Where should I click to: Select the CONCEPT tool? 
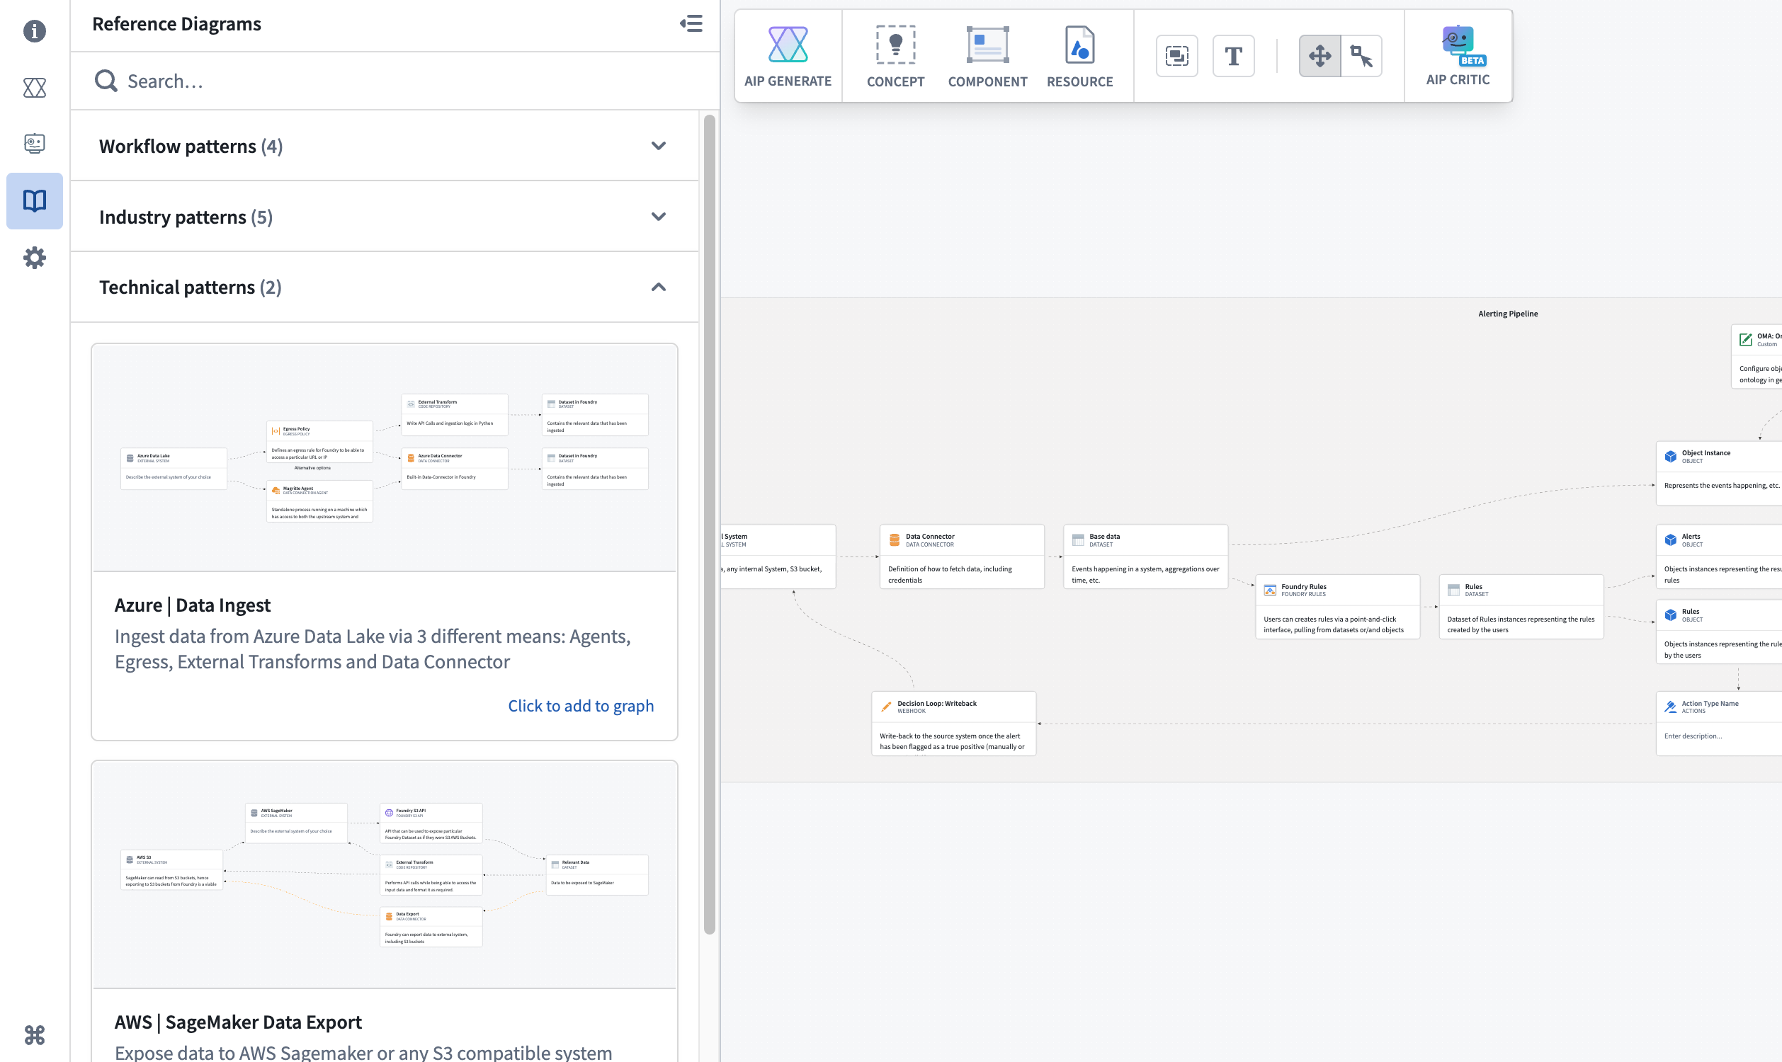[x=895, y=57]
